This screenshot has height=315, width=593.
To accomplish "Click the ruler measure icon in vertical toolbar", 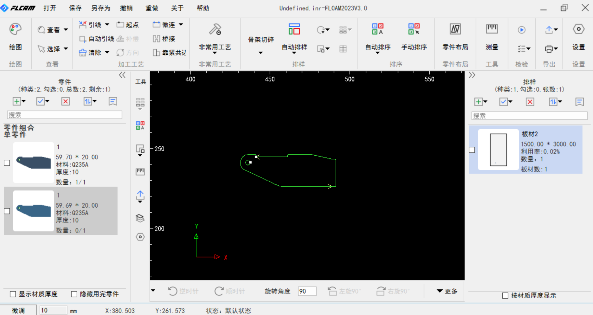I will click(140, 172).
